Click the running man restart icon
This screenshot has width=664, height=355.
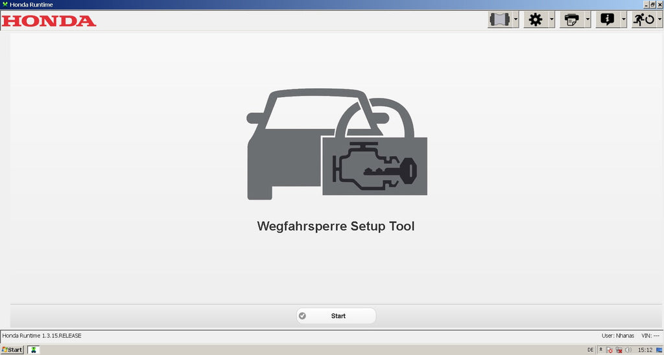click(644, 19)
